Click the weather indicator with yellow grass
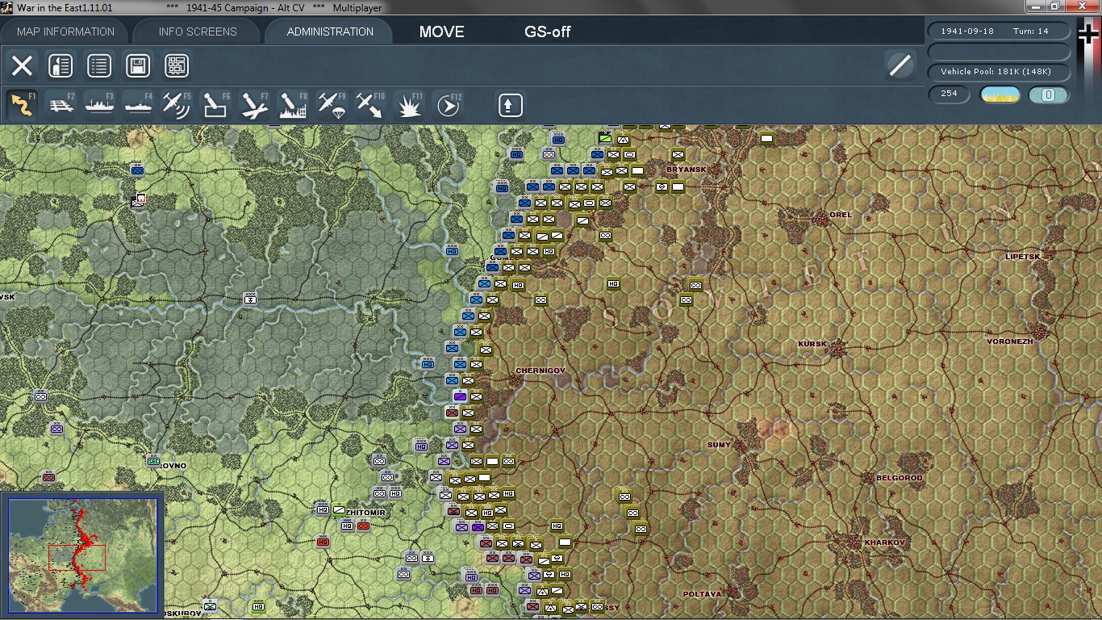Image resolution: width=1102 pixels, height=620 pixels. 1000,94
